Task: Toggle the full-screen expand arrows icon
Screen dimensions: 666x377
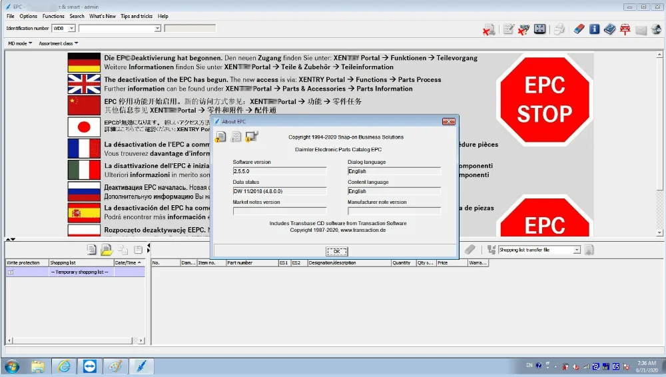Action: tap(540, 29)
